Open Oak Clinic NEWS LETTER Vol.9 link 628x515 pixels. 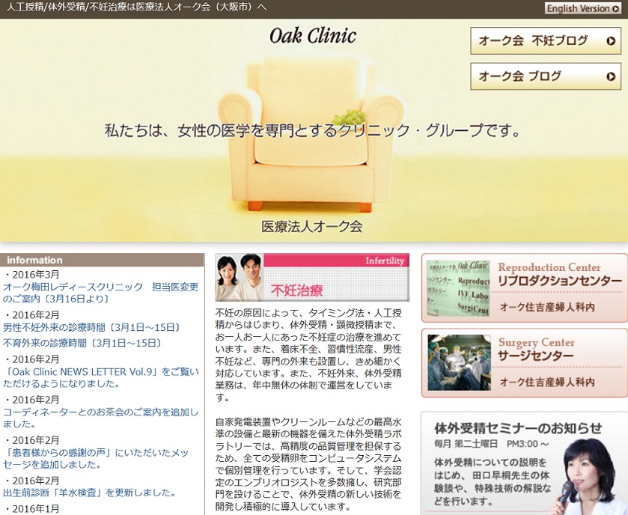coord(100,377)
